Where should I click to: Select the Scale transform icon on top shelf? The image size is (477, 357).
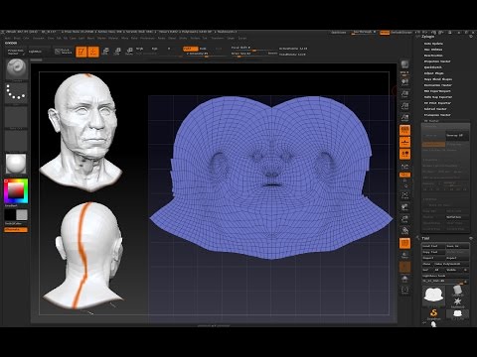117,52
